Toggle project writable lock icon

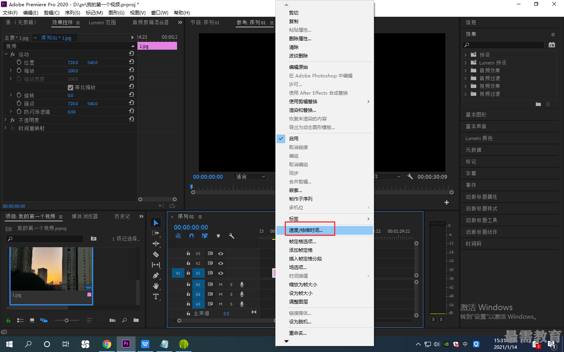point(8,320)
